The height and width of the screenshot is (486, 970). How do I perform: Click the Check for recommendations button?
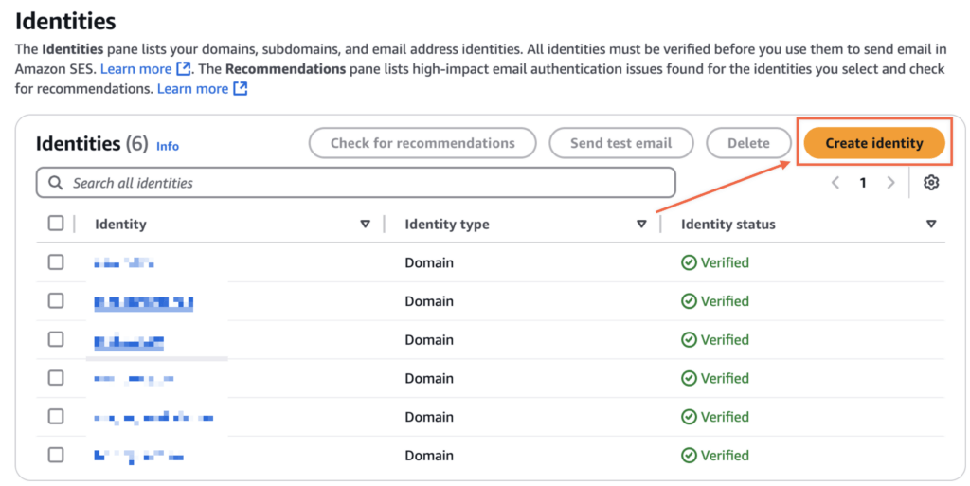422,143
